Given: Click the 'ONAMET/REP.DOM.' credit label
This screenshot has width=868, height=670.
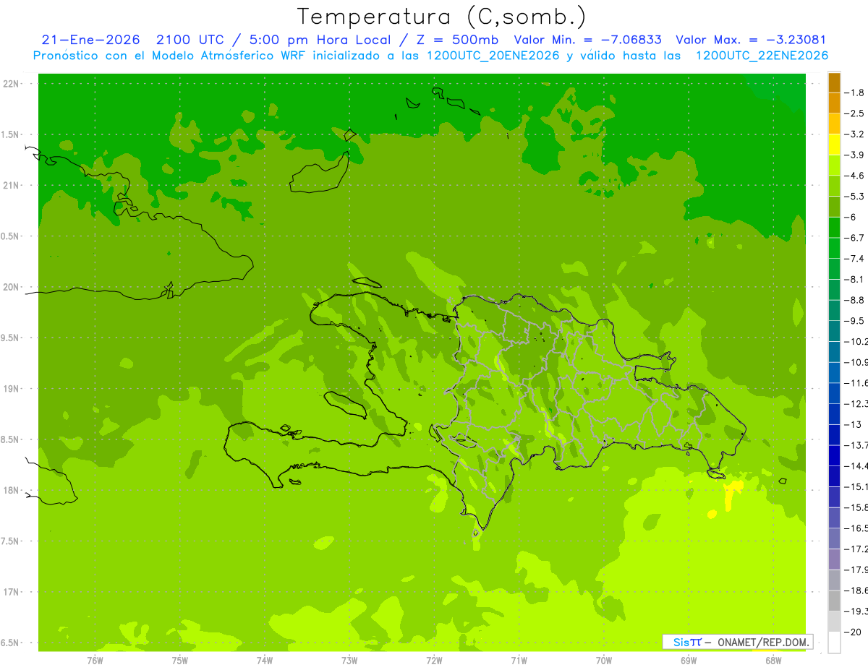Looking at the screenshot, I should click(x=763, y=642).
